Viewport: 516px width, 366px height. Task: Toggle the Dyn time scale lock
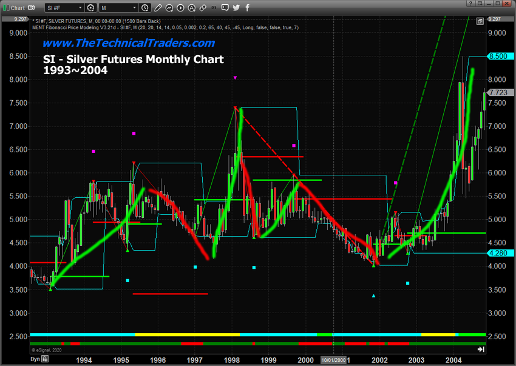pos(19,359)
